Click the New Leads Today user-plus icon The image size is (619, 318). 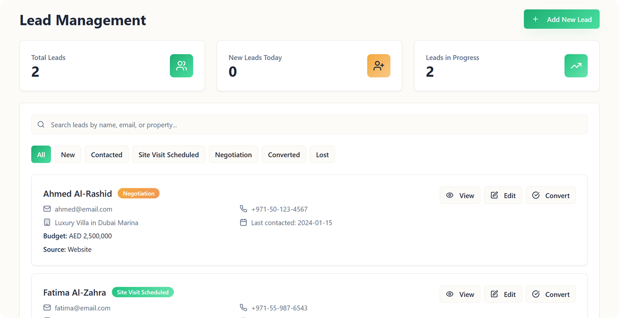pos(379,66)
